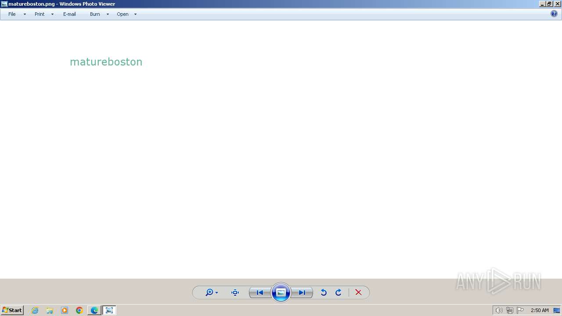Click the 2:50 AM clock

(540, 310)
